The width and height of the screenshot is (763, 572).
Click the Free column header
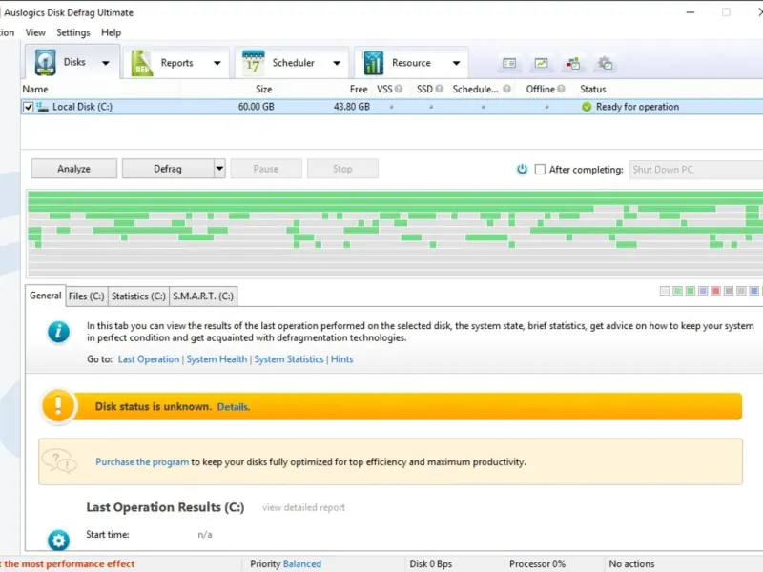[359, 89]
